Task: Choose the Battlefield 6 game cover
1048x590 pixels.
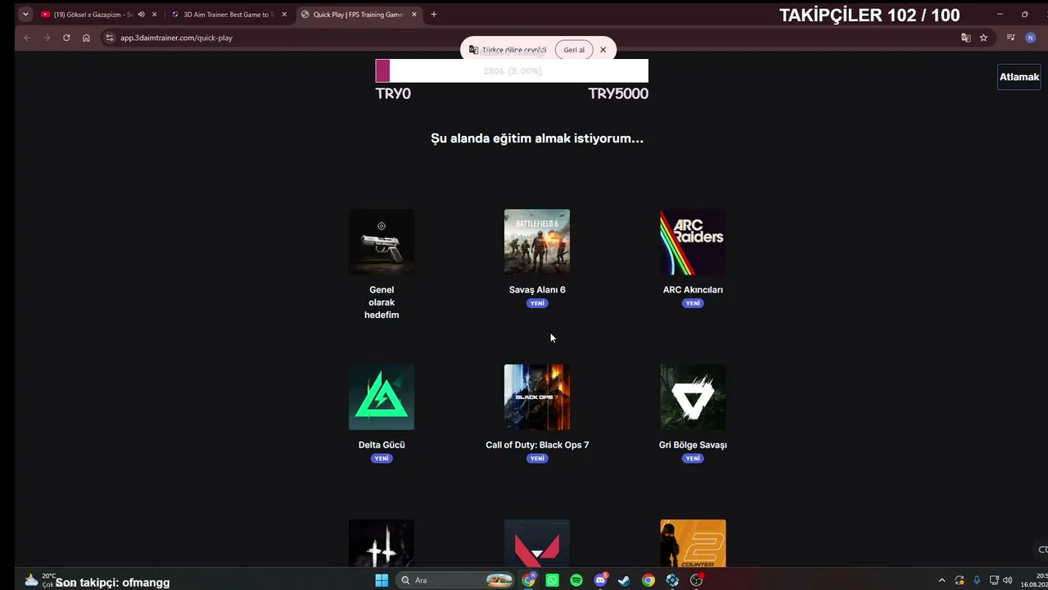Action: pyautogui.click(x=537, y=242)
